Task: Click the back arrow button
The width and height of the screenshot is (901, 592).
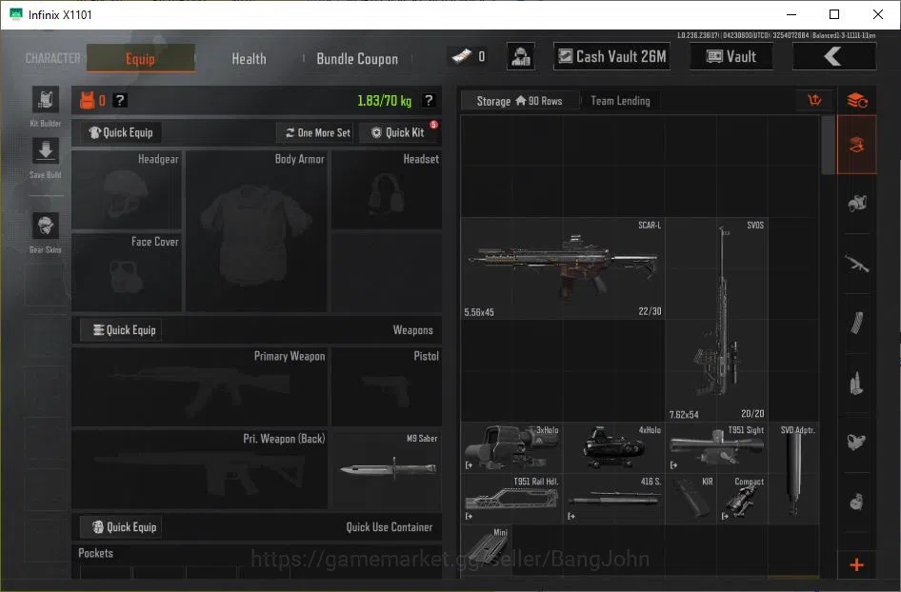Action: (x=834, y=57)
